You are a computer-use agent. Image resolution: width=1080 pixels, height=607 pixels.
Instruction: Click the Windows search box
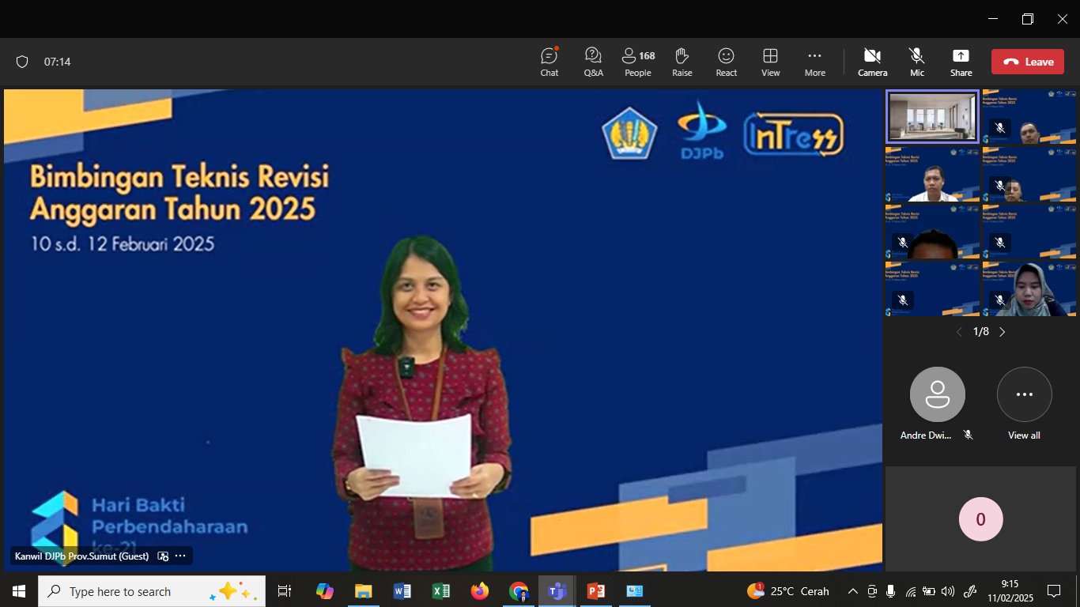[x=134, y=591]
